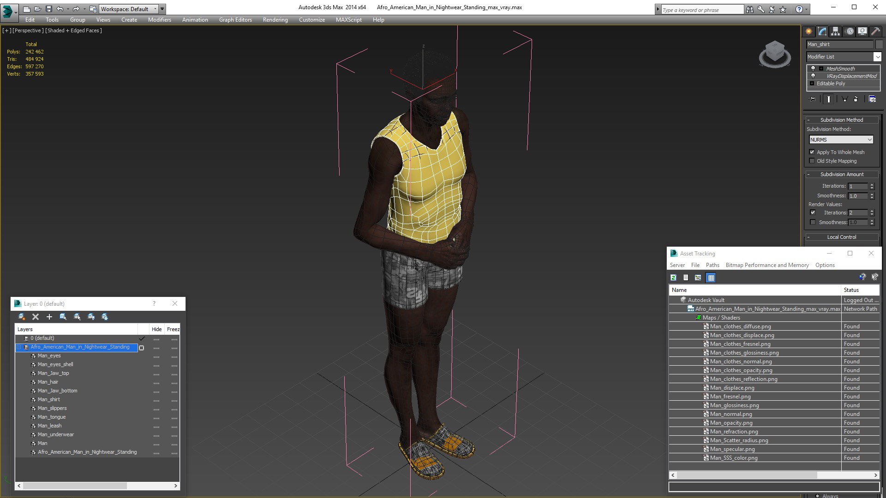Expand MeshSmooth modifier sub-levels
This screenshot has height=498, width=886.
click(821, 69)
